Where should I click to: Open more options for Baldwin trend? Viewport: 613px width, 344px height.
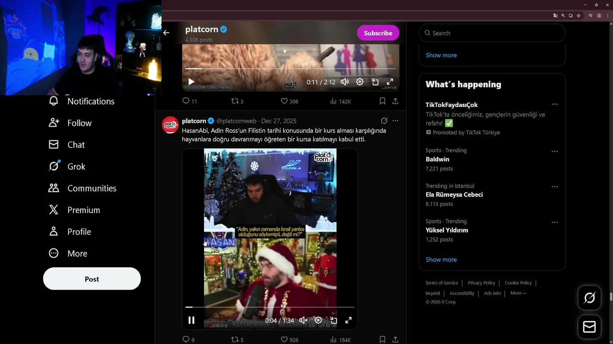click(555, 151)
